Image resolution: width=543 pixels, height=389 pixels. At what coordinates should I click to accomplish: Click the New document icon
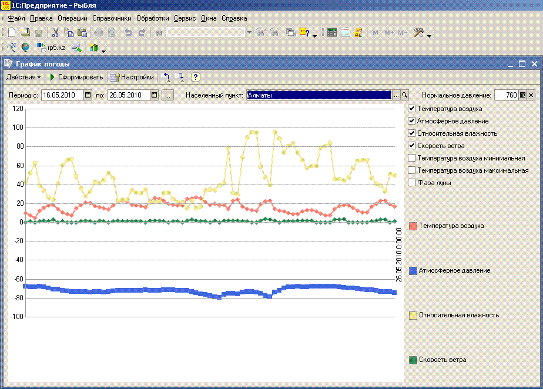point(12,33)
